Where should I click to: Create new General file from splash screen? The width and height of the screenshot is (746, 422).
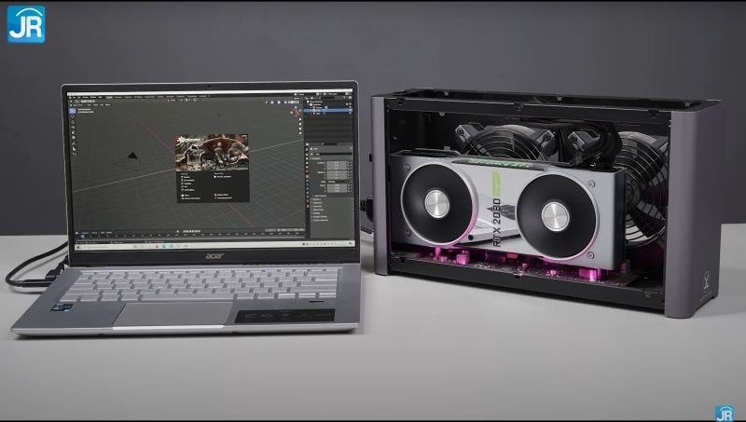tap(186, 177)
